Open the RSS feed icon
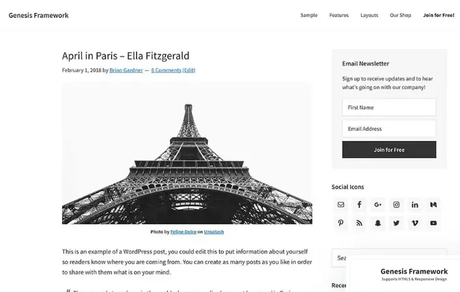The width and height of the screenshot is (460, 292). [359, 223]
